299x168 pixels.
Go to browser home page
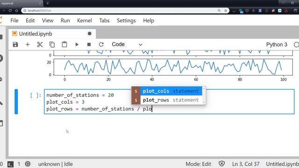pyautogui.click(x=17, y=11)
